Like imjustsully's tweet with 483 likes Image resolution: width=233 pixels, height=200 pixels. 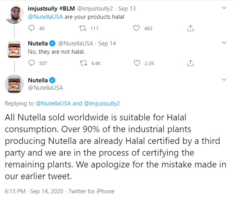pos(136,28)
